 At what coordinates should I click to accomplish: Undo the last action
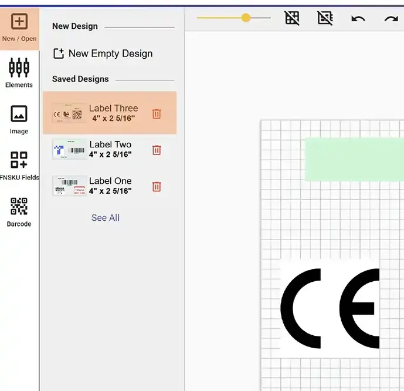(x=358, y=19)
